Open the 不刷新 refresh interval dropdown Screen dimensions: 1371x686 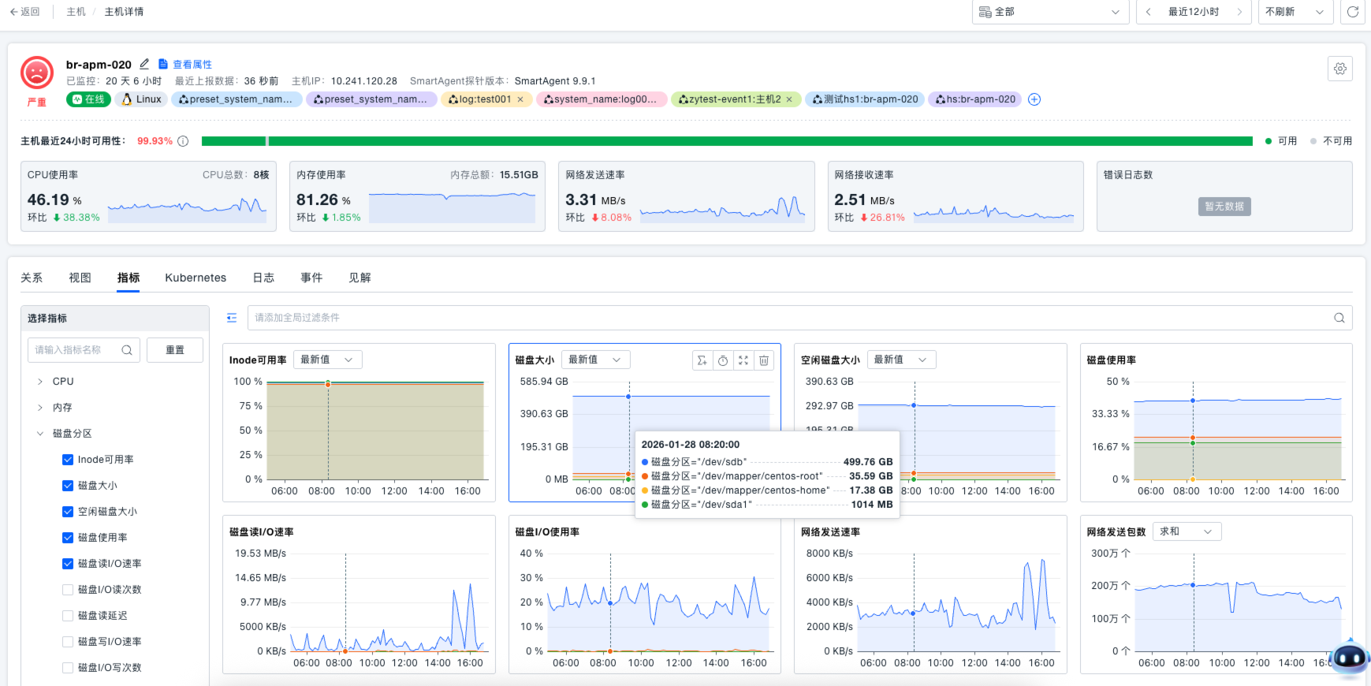pos(1294,12)
